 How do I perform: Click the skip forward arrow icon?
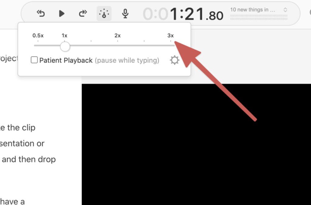(x=83, y=13)
